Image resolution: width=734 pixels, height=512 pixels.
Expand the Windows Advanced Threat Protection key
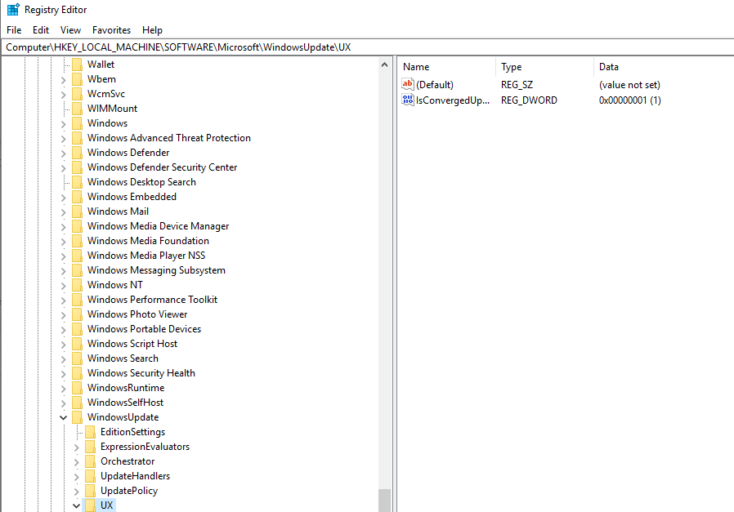[63, 138]
